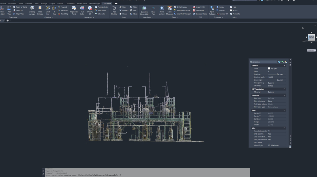Click Save UCS
Image resolution: width=317 pixels, height=177 pixels.
click(18, 10)
